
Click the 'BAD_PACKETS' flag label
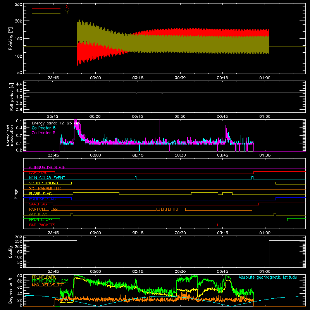42,225
